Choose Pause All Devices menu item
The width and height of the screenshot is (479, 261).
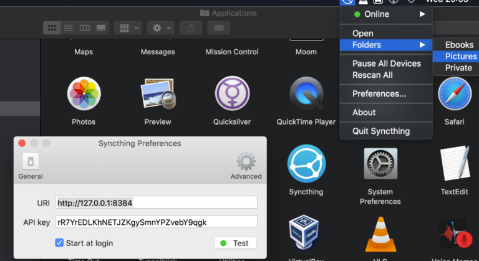tap(385, 64)
